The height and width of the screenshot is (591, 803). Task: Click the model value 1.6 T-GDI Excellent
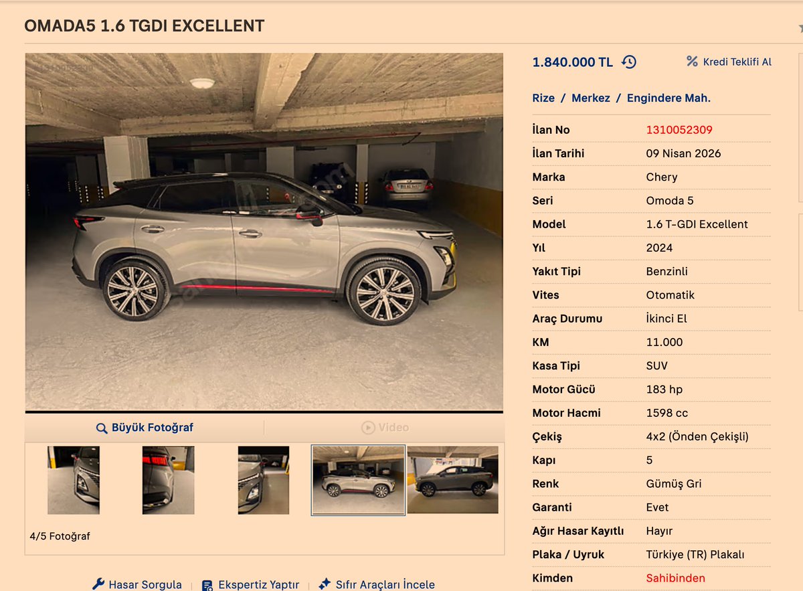pos(697,224)
